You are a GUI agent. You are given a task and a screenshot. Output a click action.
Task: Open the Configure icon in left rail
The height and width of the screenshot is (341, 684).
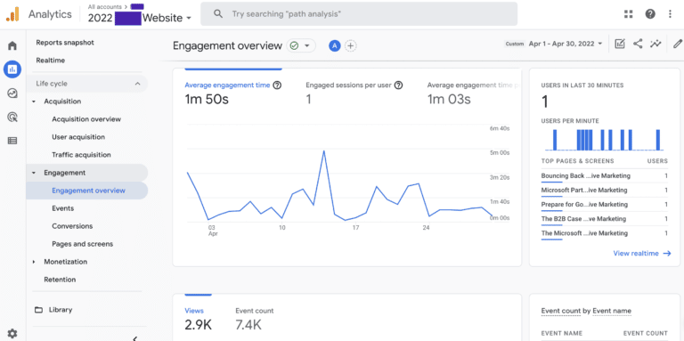12,141
